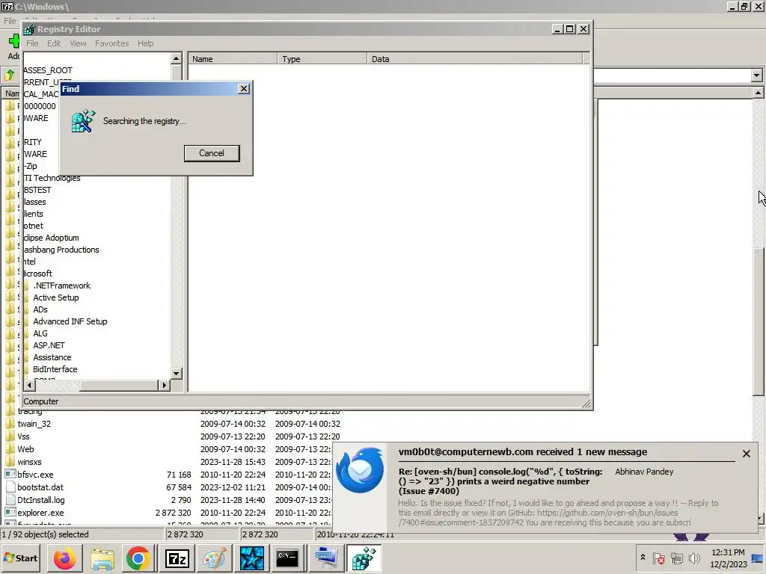Open 7-Zip address bar dropdown
766x574 pixels.
click(757, 75)
